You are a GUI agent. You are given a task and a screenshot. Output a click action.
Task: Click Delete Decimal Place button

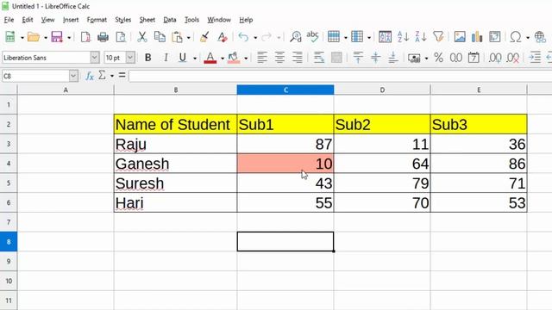513,58
